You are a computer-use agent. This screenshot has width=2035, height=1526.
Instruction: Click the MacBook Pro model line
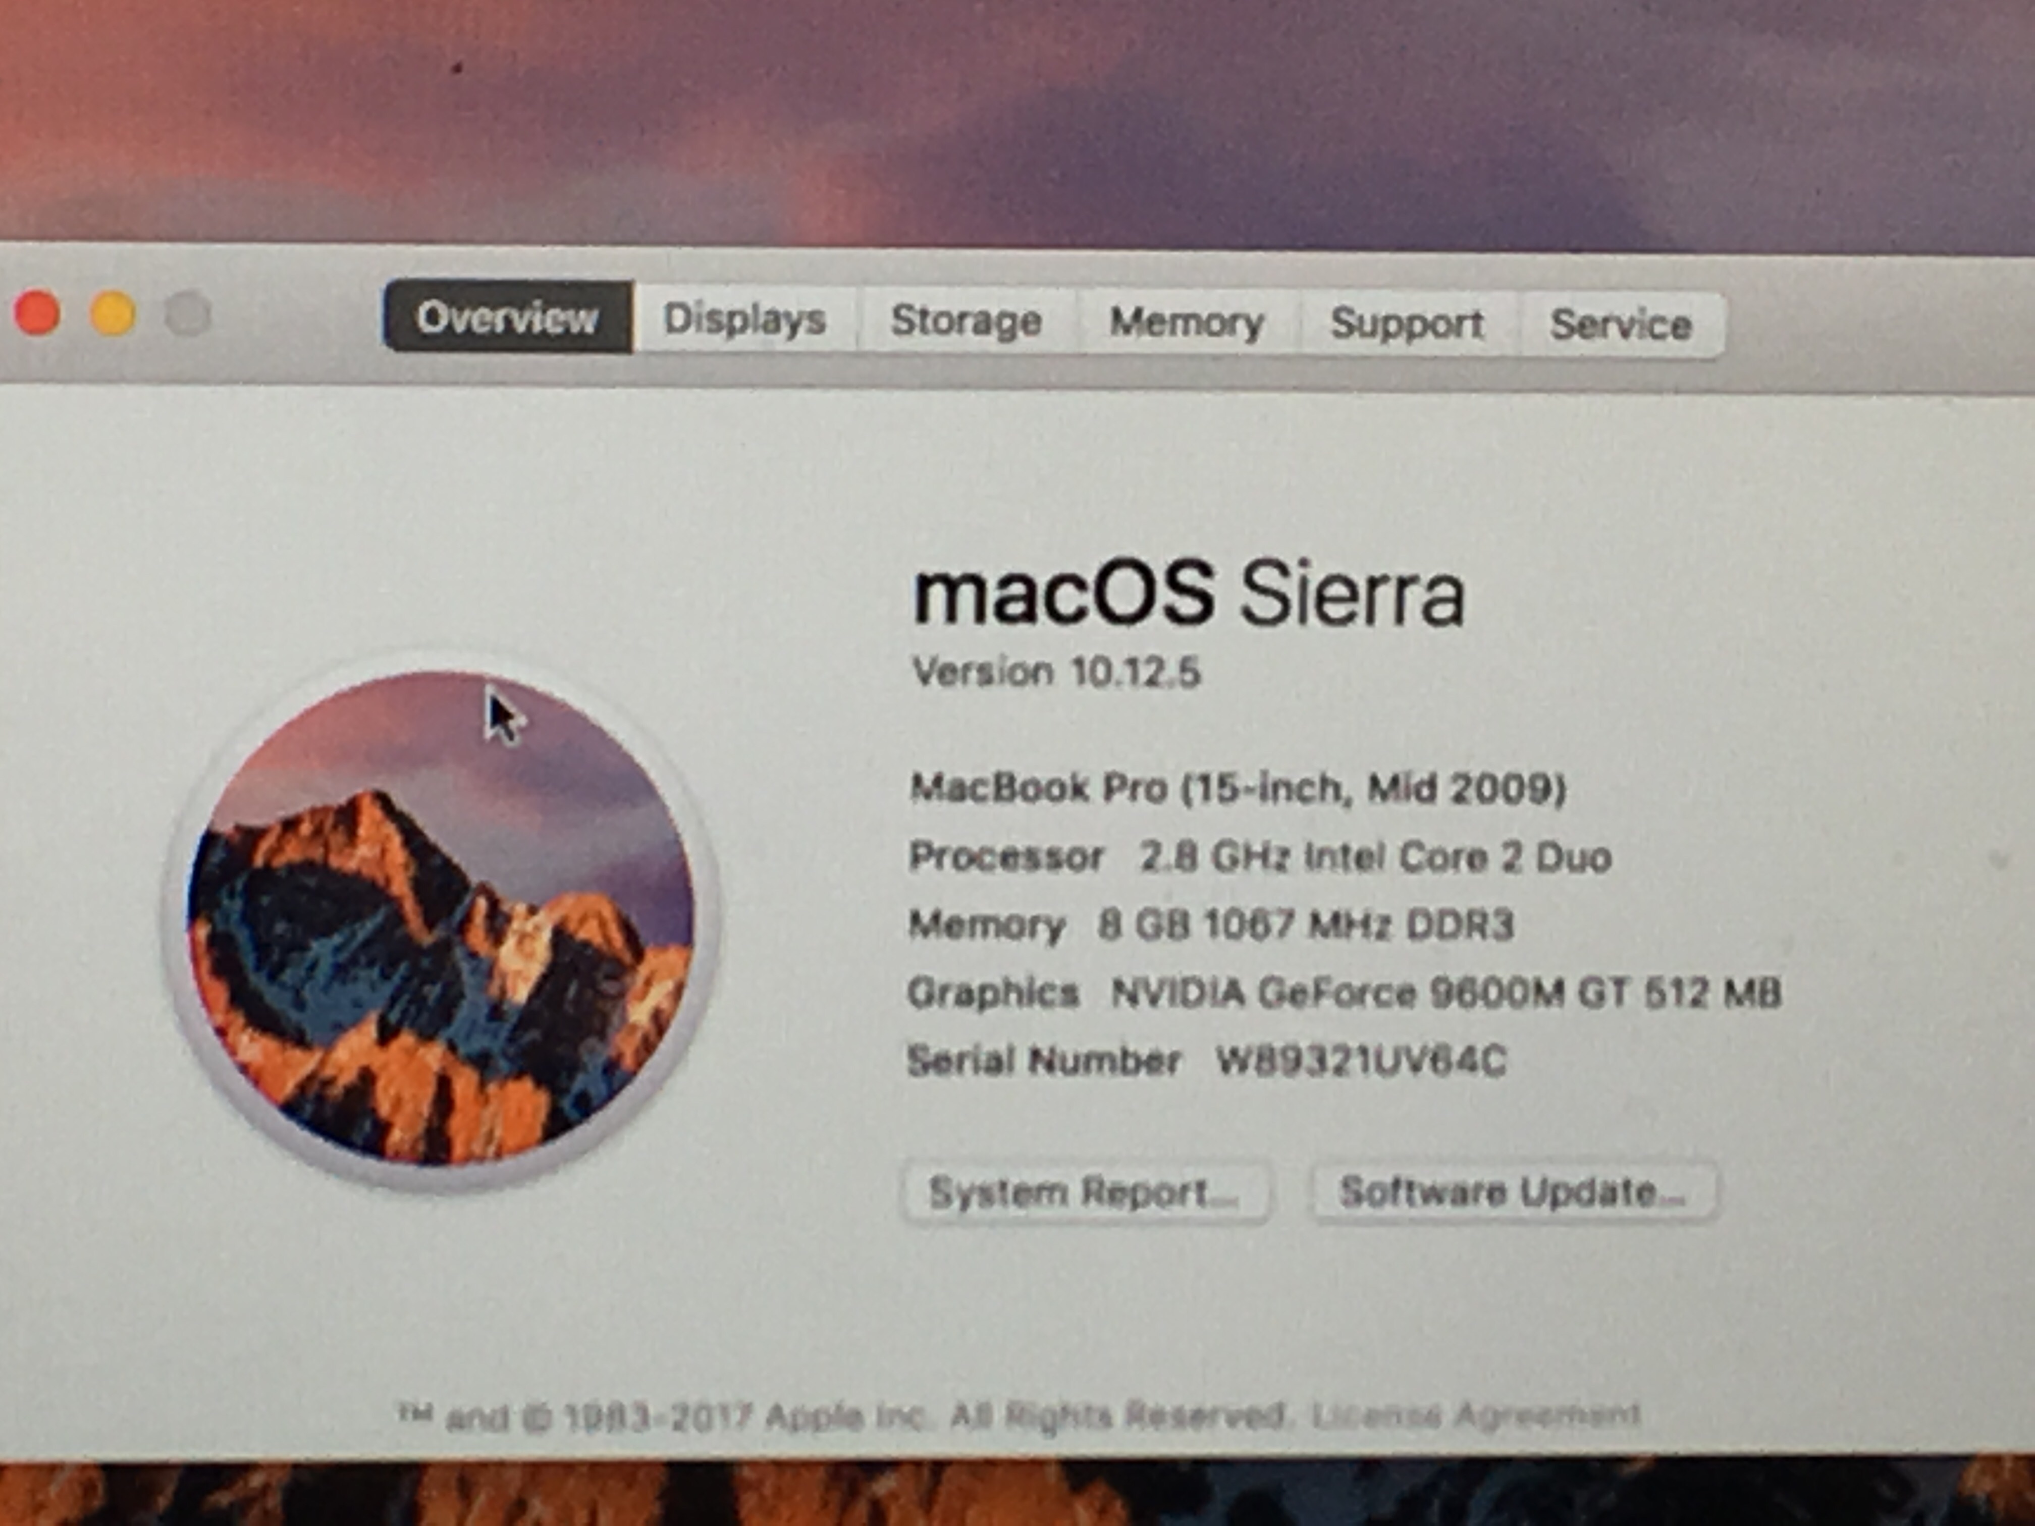point(1238,788)
